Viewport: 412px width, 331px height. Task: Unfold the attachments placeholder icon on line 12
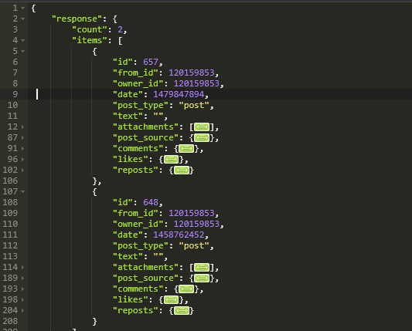click(202, 127)
